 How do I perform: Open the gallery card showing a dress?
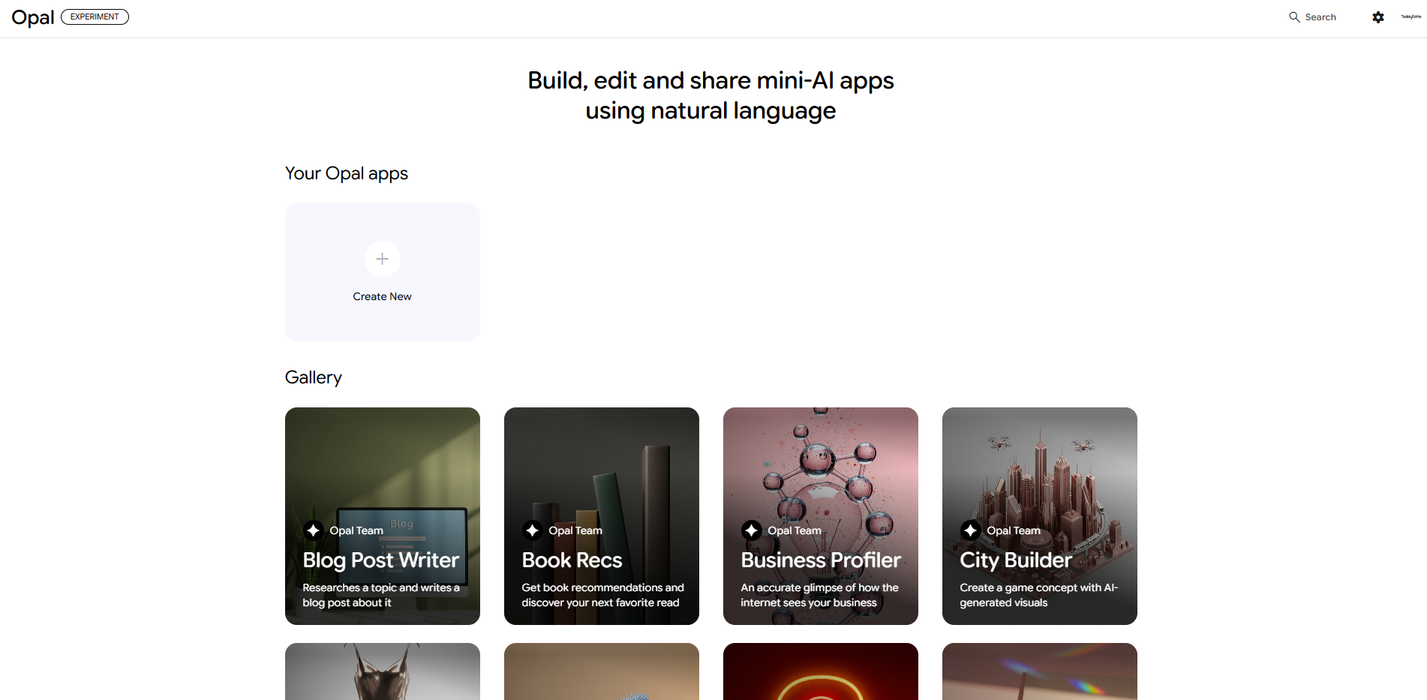coord(383,671)
